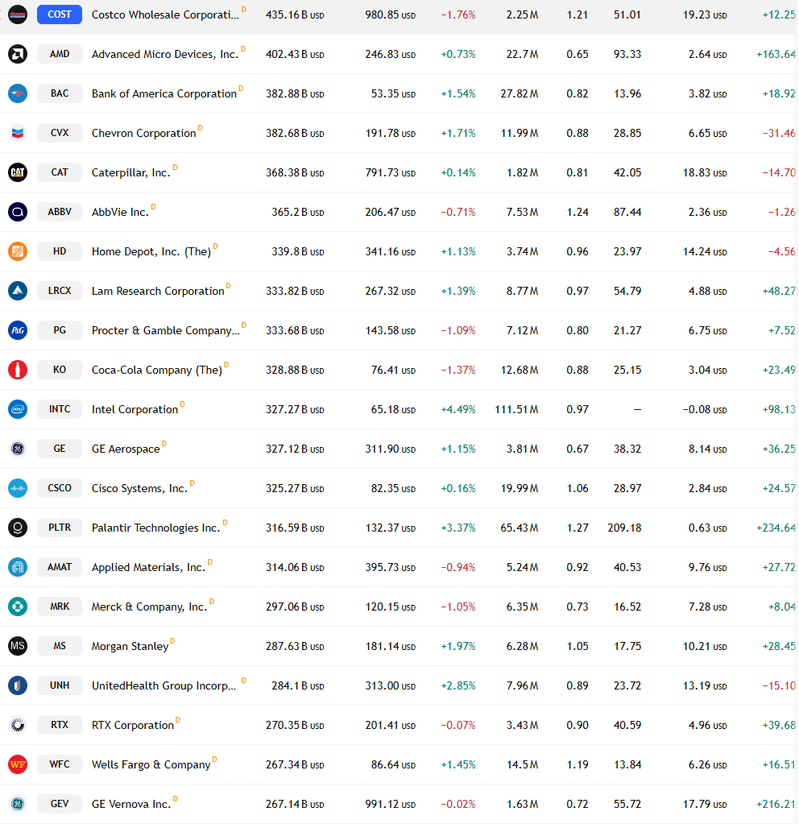Open the LRCX ticker symbol badge

point(60,291)
